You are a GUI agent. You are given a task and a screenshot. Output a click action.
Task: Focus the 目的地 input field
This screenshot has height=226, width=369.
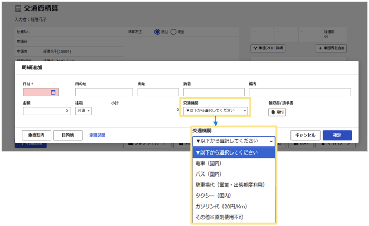point(104,92)
